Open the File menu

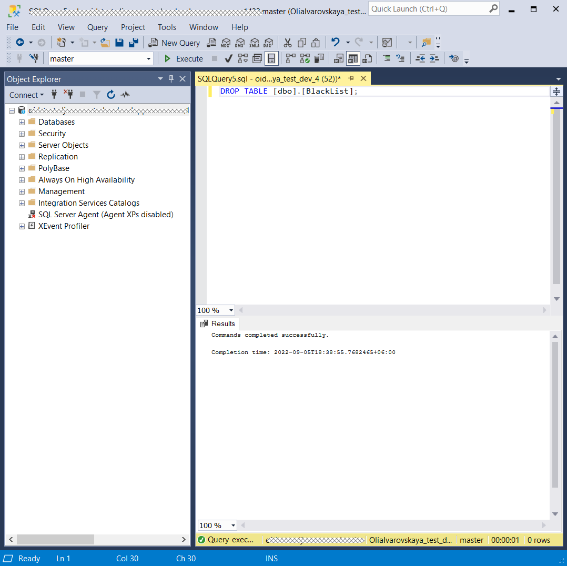[x=12, y=27]
